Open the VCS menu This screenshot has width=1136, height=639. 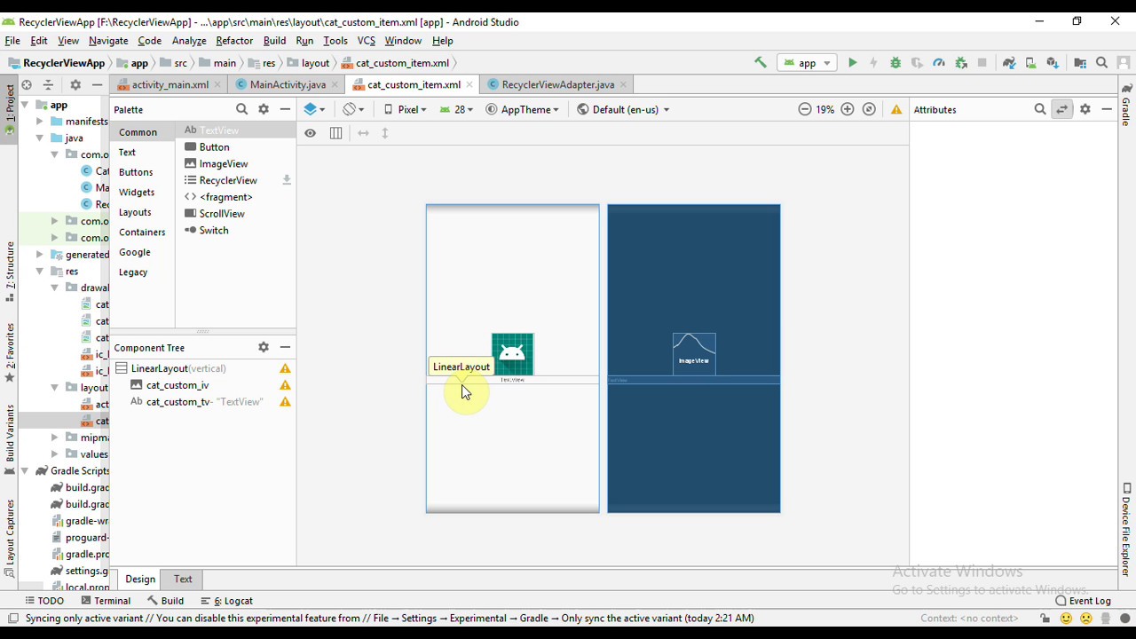pos(366,41)
